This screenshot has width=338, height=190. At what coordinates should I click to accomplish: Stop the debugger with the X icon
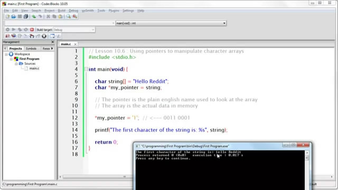point(44,36)
